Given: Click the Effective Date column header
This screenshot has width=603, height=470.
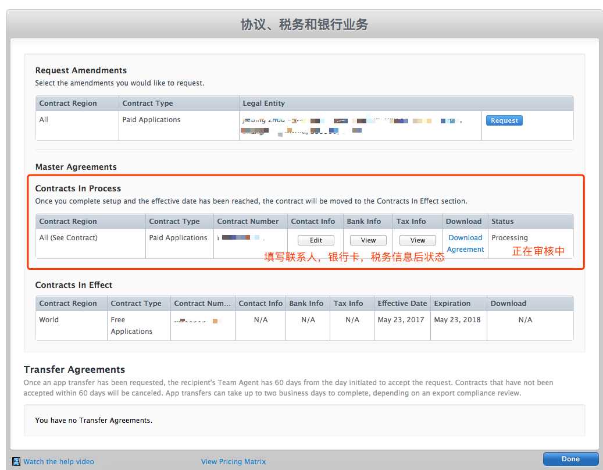Looking at the screenshot, I should click(402, 303).
